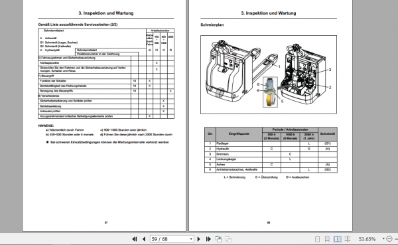Screen dimensions: 398x245
Task: Click the '3. Inspektion und Wartung' title on right page
Action: [268, 13]
